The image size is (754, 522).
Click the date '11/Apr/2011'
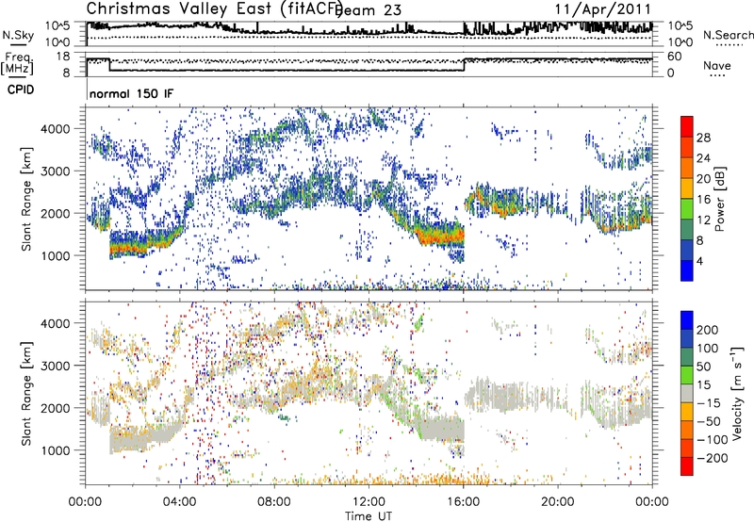[x=603, y=9]
